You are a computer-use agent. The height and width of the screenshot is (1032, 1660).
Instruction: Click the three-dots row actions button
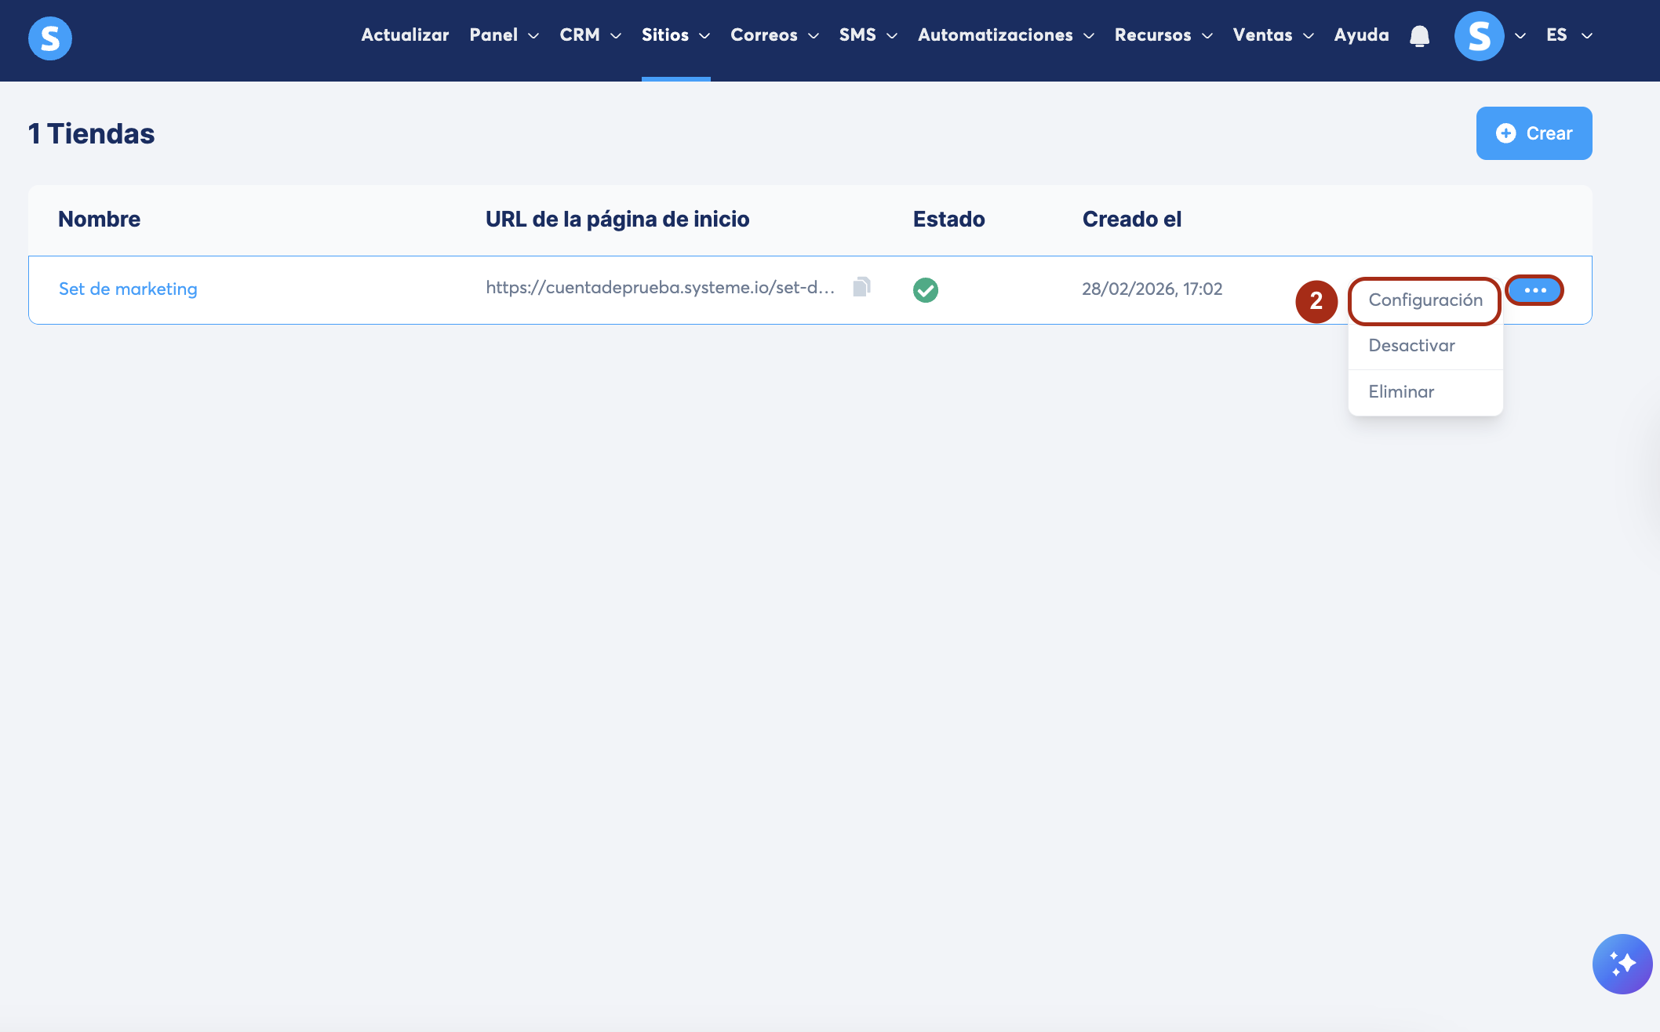[1534, 290]
